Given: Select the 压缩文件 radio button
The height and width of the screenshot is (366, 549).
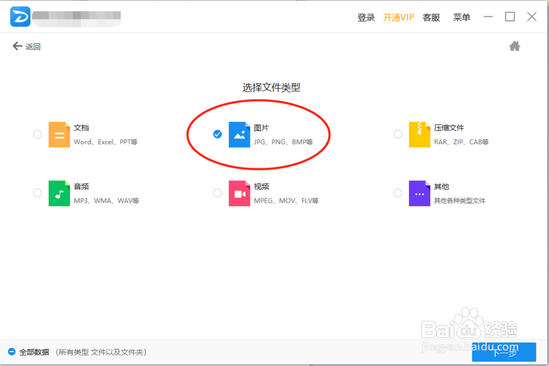Looking at the screenshot, I should [397, 134].
